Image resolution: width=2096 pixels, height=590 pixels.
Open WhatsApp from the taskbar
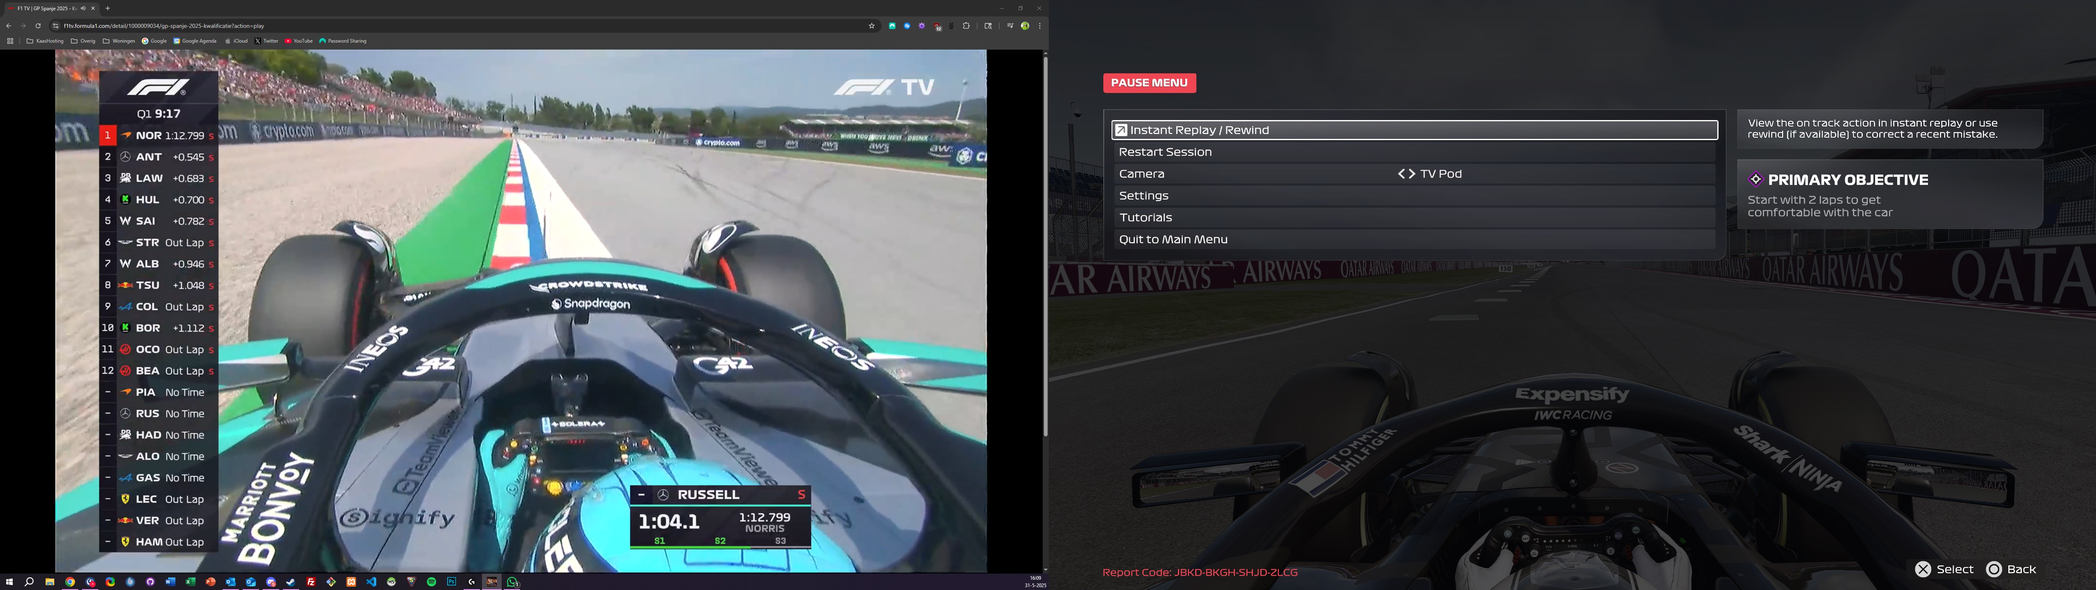tap(513, 582)
